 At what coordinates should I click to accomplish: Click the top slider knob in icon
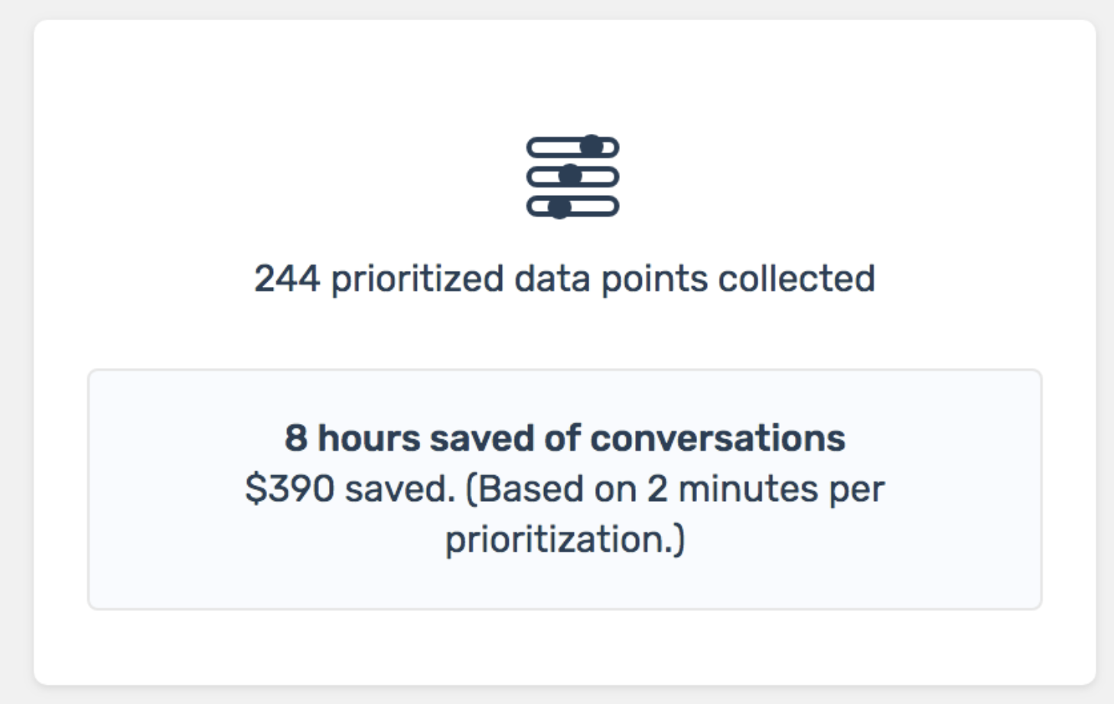pos(591,146)
